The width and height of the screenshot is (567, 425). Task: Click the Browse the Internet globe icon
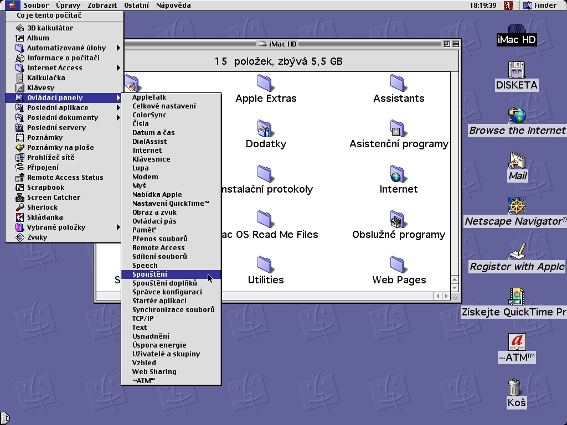517,116
